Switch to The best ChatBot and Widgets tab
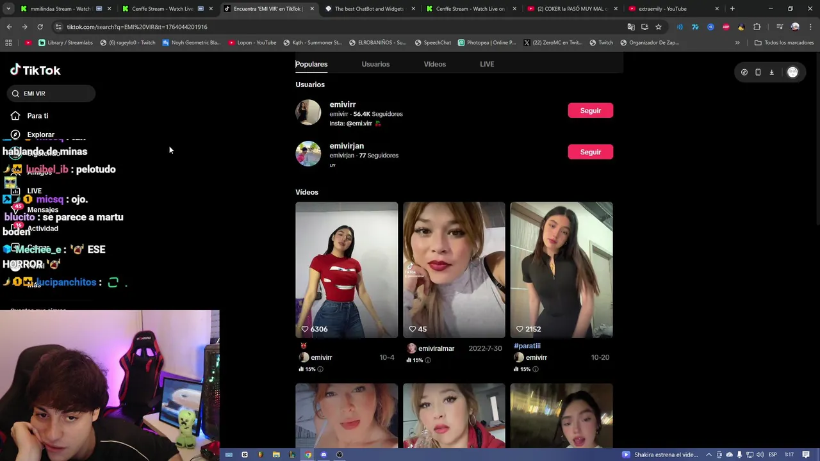820x461 pixels. 370,9
